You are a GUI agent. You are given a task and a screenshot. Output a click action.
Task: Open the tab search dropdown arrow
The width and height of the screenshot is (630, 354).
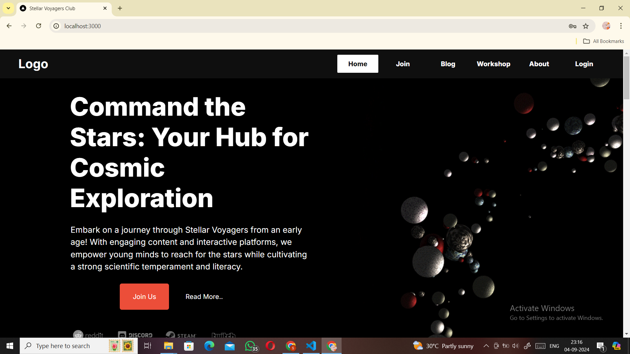pyautogui.click(x=8, y=8)
